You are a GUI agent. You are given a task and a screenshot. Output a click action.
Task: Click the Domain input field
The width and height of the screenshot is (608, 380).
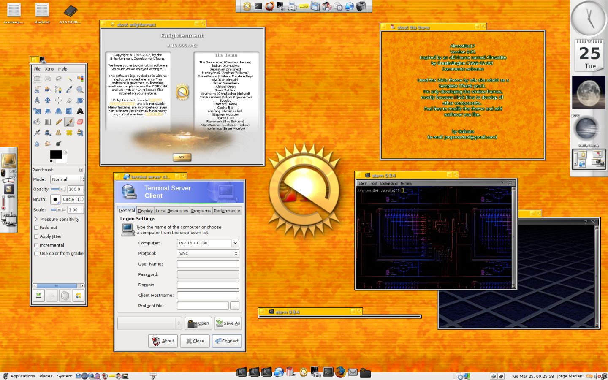(x=208, y=285)
